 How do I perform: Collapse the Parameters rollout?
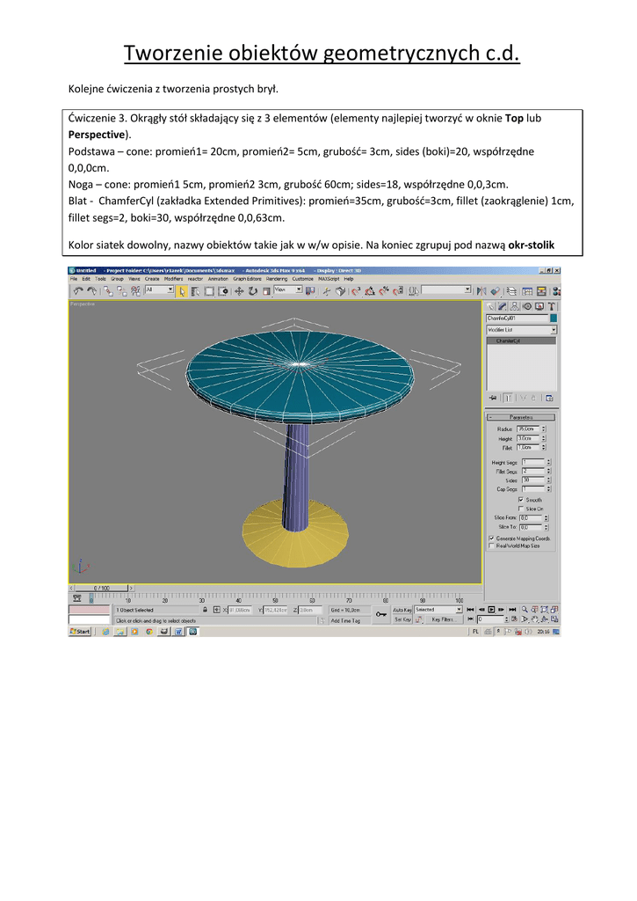click(521, 417)
